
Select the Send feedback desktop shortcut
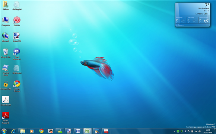[17, 54]
